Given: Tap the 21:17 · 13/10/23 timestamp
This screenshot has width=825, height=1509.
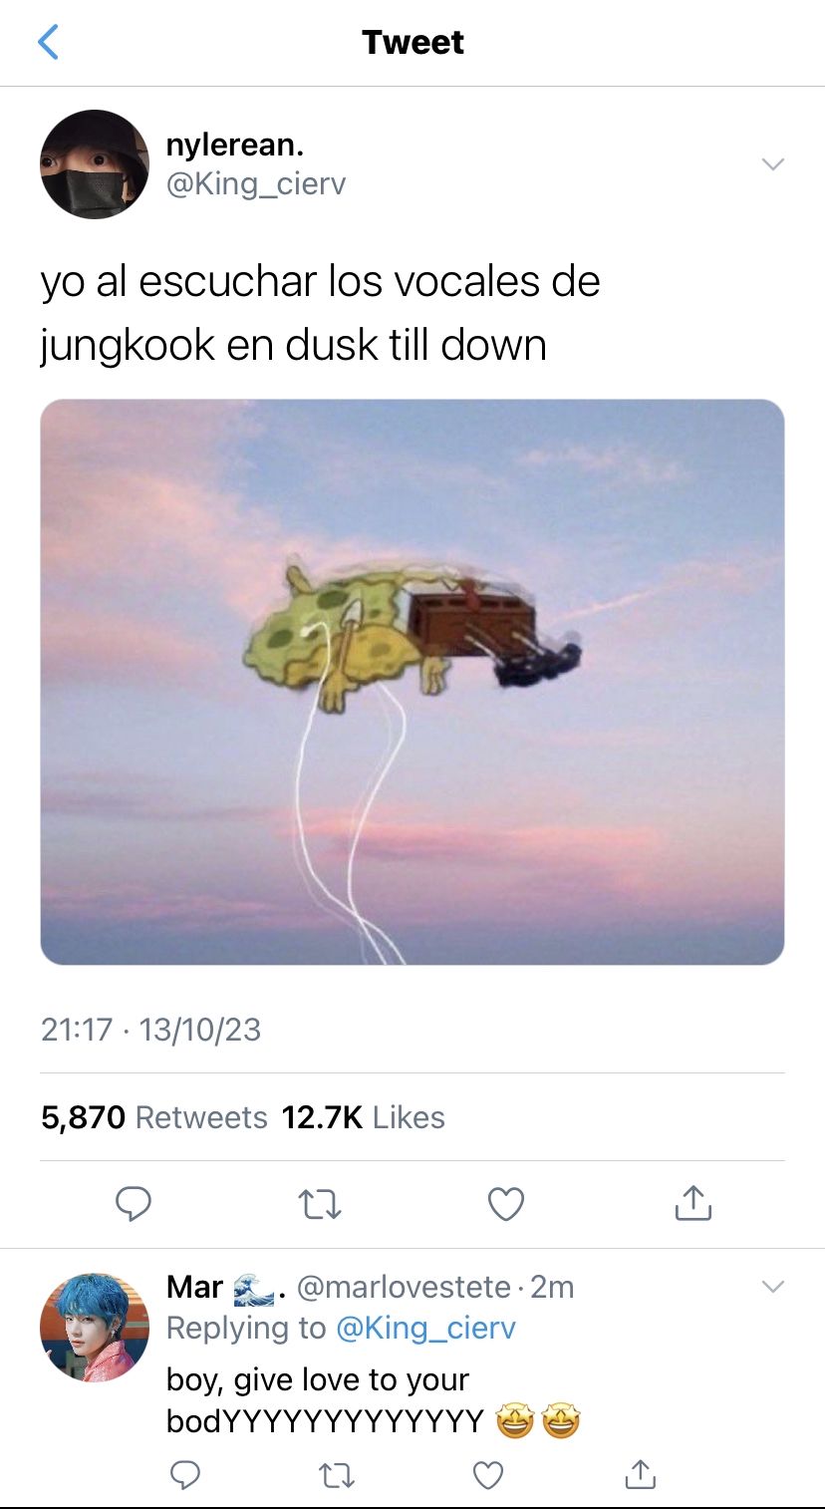Looking at the screenshot, I should (x=150, y=1030).
